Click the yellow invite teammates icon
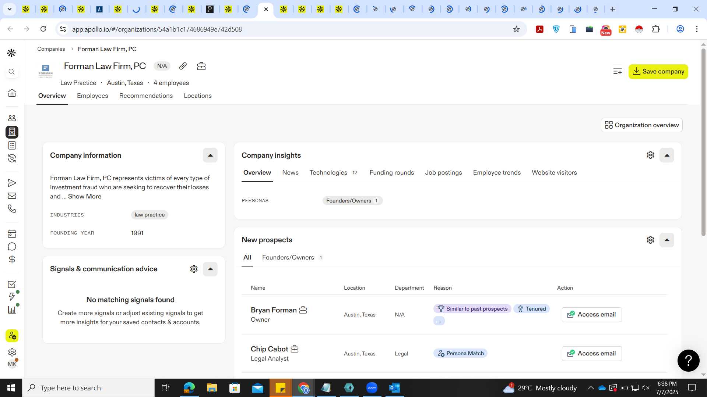Screen dimensions: 707x397 [x=12, y=336]
